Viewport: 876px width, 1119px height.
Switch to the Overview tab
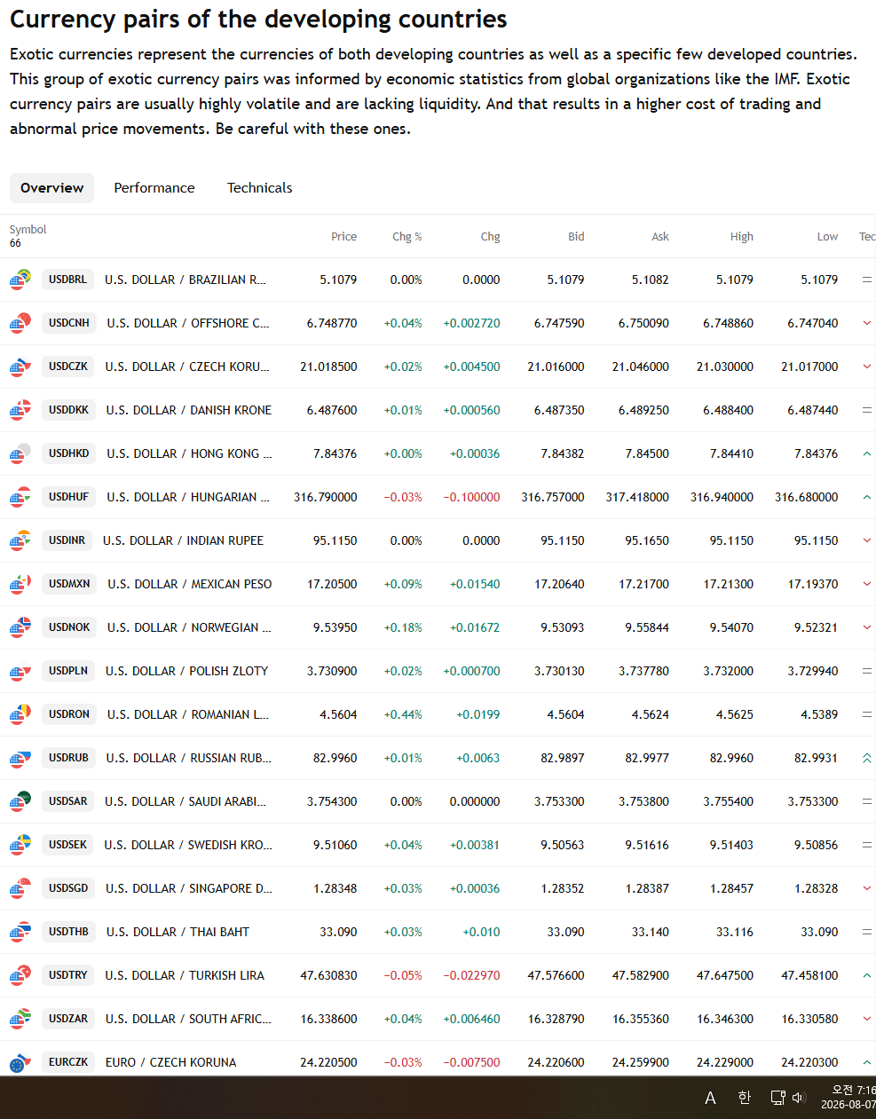point(51,188)
